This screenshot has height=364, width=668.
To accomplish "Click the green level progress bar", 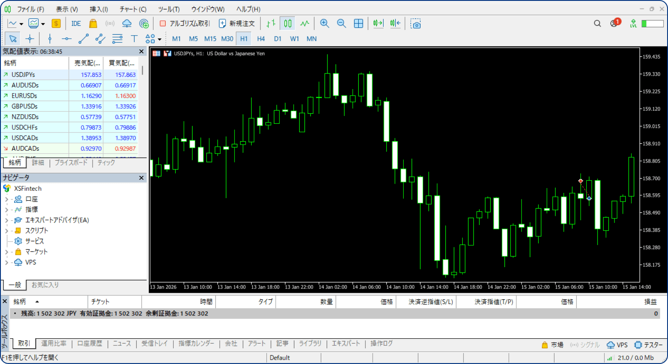I will pyautogui.click(x=652, y=23).
